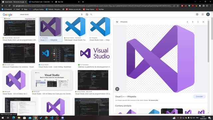Viewport: 213px width, 120px height.
Task: Open the Maps bookmark
Action: coord(24,9)
